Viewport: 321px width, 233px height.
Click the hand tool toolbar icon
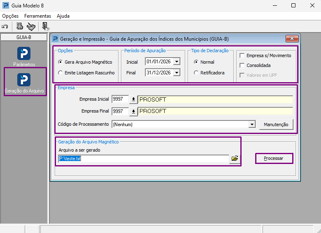click(31, 27)
